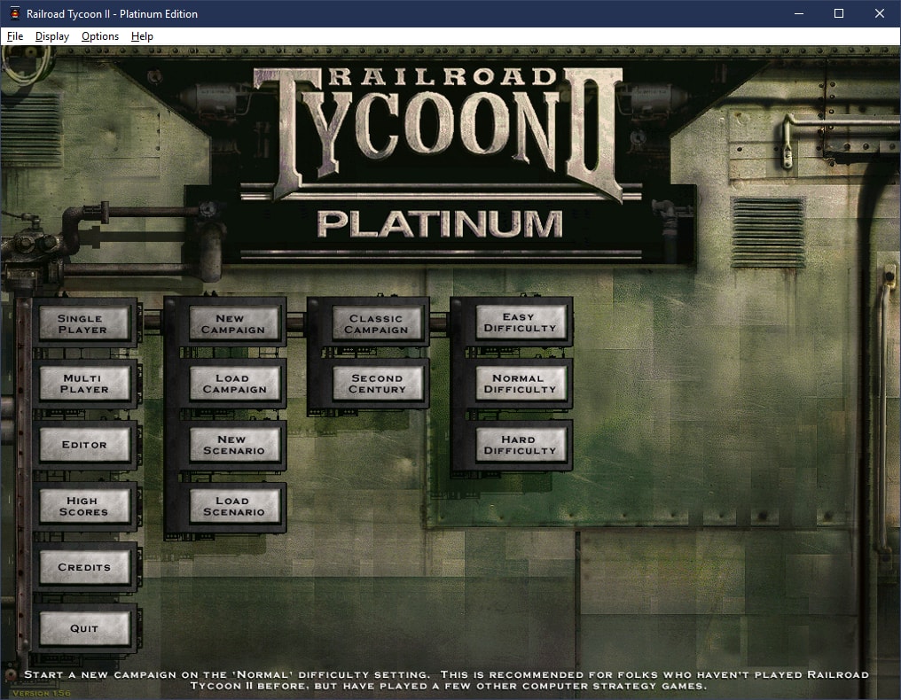Choose Hard Difficulty
This screenshot has height=700, width=901.
pos(520,445)
